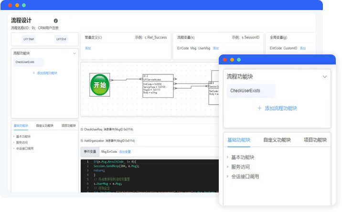342x212 pixels.
Task: Open the 事件变量 tab above code editor
Action: (89, 151)
